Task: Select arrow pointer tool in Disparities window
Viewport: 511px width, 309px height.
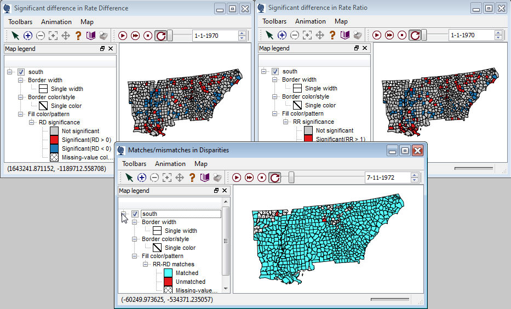Action: 129,178
